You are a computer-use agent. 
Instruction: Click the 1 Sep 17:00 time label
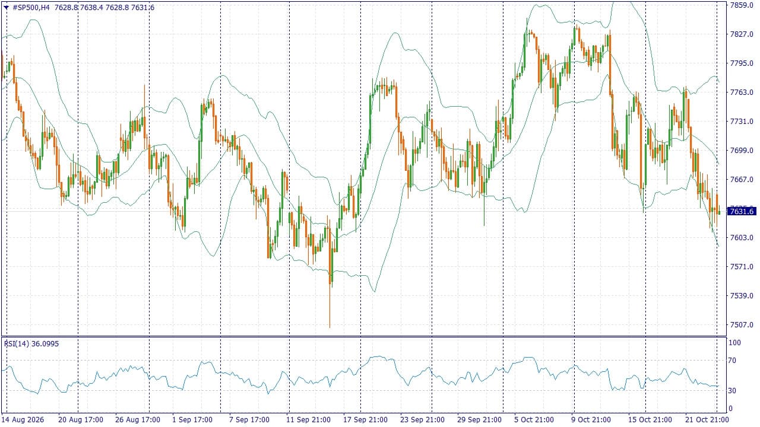pos(192,419)
